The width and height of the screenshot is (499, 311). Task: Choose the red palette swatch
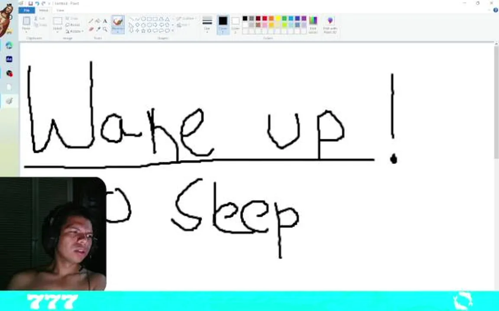click(265, 19)
